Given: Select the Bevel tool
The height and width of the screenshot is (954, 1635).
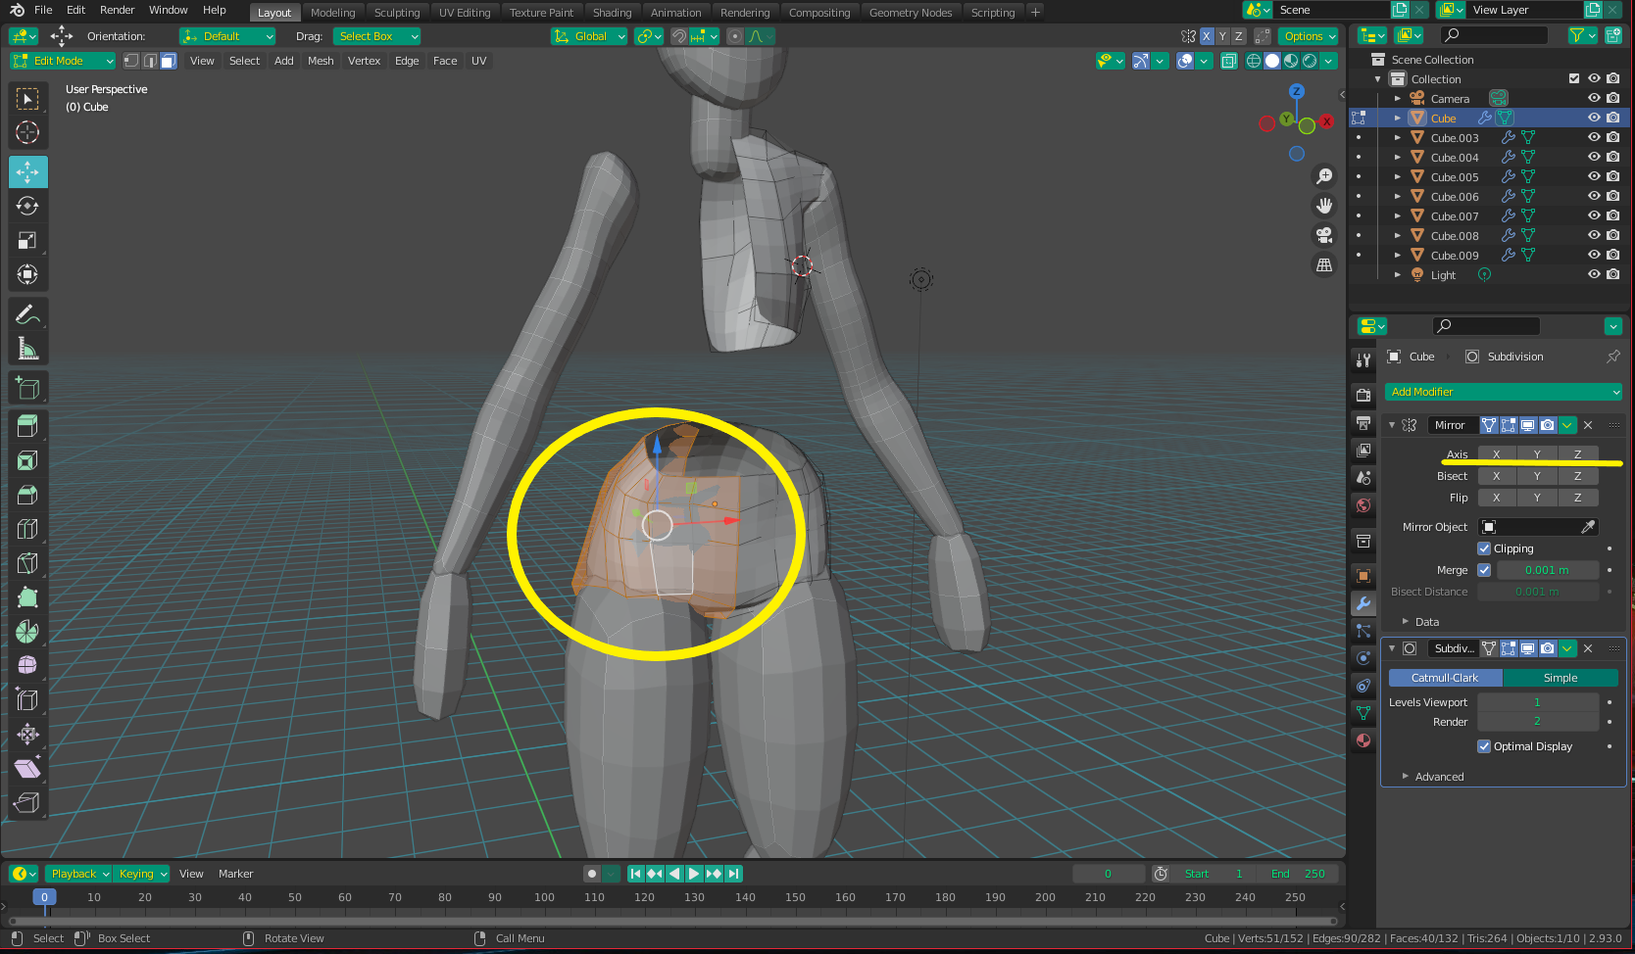Looking at the screenshot, I should coord(27,495).
